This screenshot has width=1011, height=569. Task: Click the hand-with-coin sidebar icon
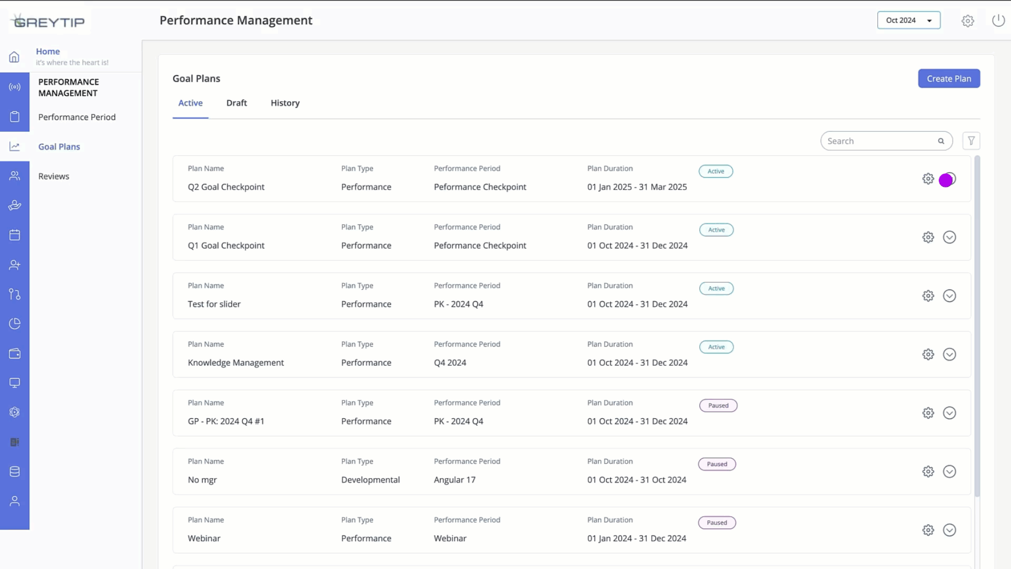[15, 205]
